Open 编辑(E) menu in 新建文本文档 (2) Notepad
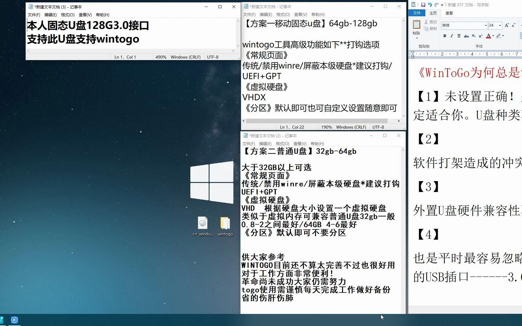 [265, 144]
